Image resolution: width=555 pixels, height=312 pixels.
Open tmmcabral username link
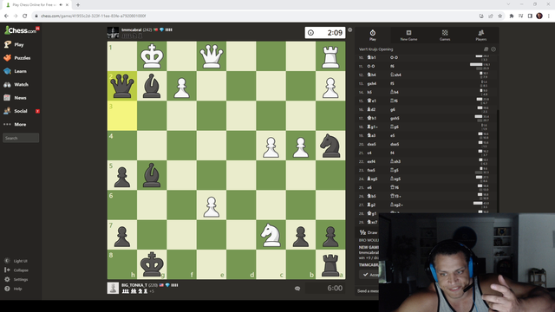point(131,29)
